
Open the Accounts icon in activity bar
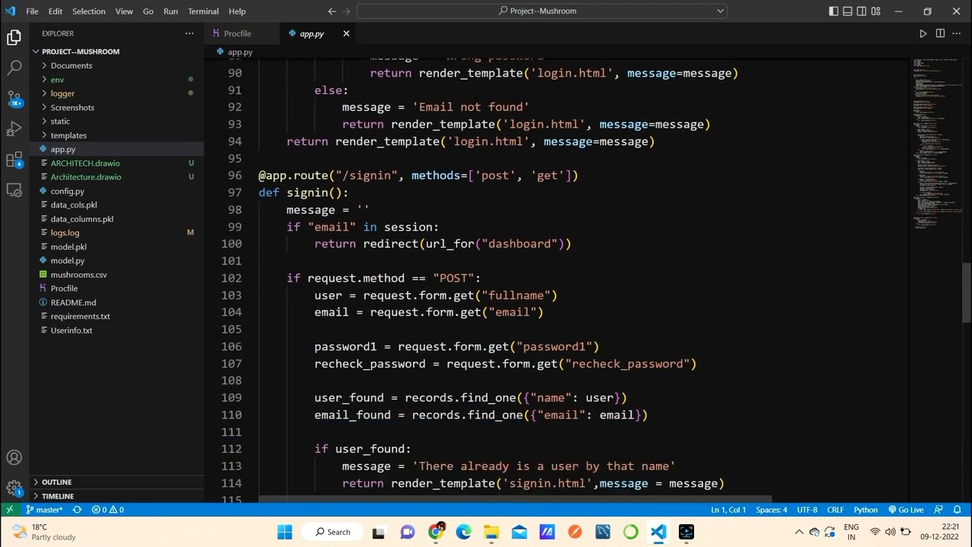click(14, 457)
